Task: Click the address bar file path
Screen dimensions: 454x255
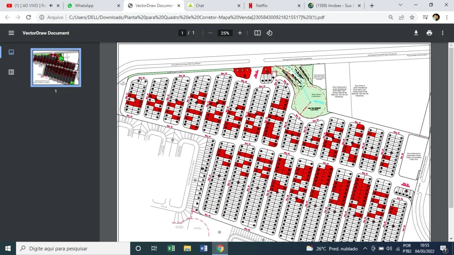Action: (196, 17)
